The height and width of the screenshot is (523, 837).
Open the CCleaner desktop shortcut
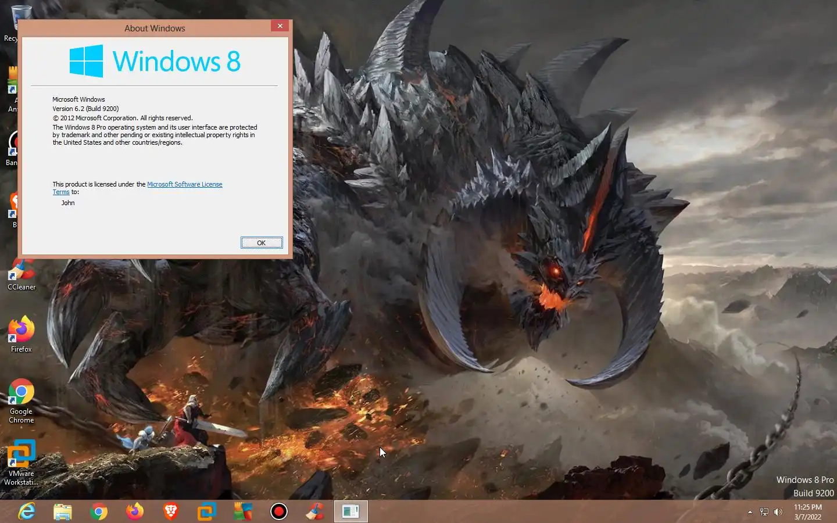(x=22, y=273)
